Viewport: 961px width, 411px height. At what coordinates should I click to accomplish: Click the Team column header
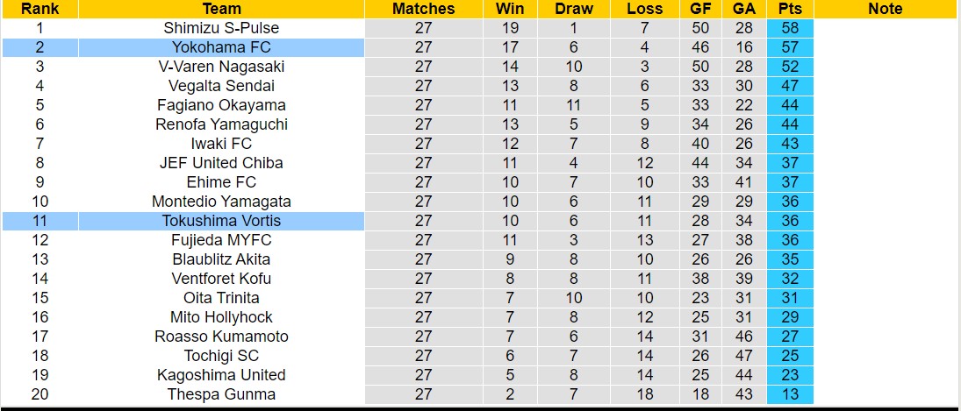[x=221, y=9]
